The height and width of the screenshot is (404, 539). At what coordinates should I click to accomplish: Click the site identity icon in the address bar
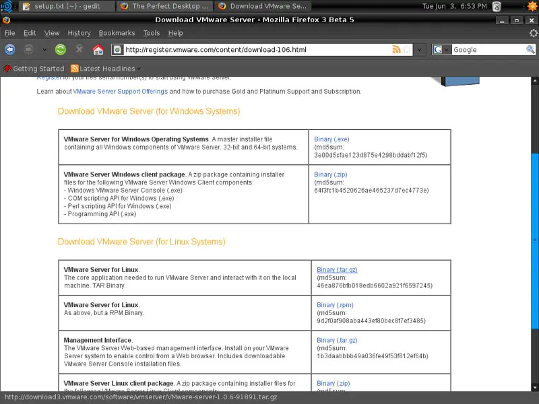117,50
